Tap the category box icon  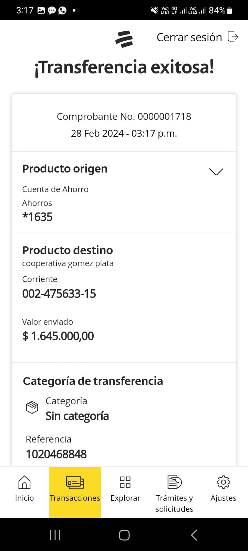tap(32, 408)
